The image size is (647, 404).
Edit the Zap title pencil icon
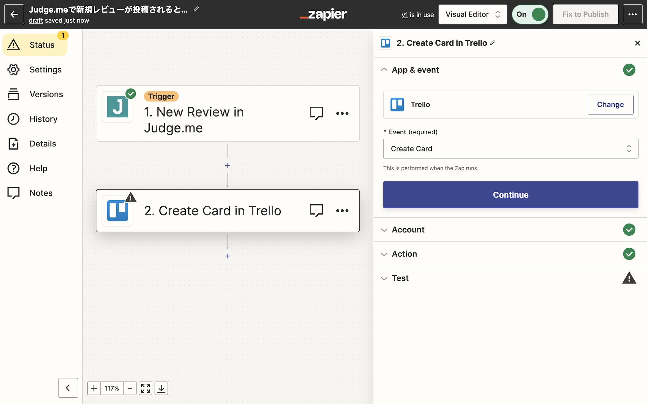pos(196,9)
